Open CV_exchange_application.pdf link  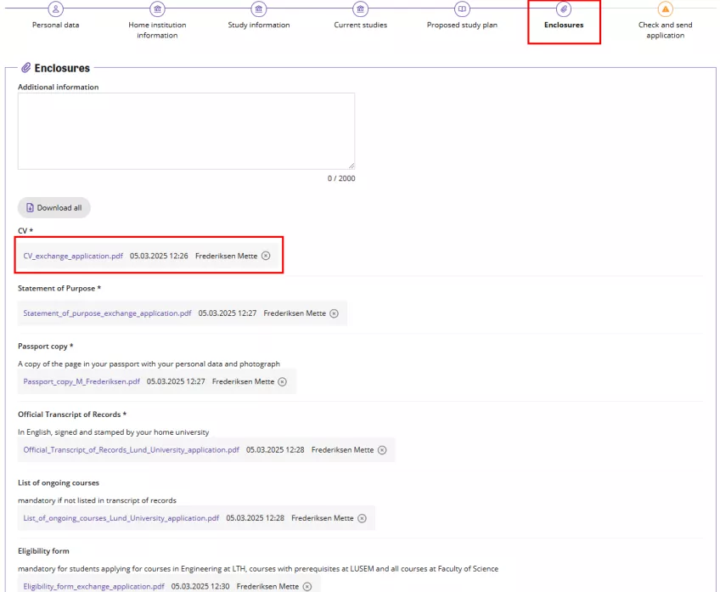(x=73, y=256)
